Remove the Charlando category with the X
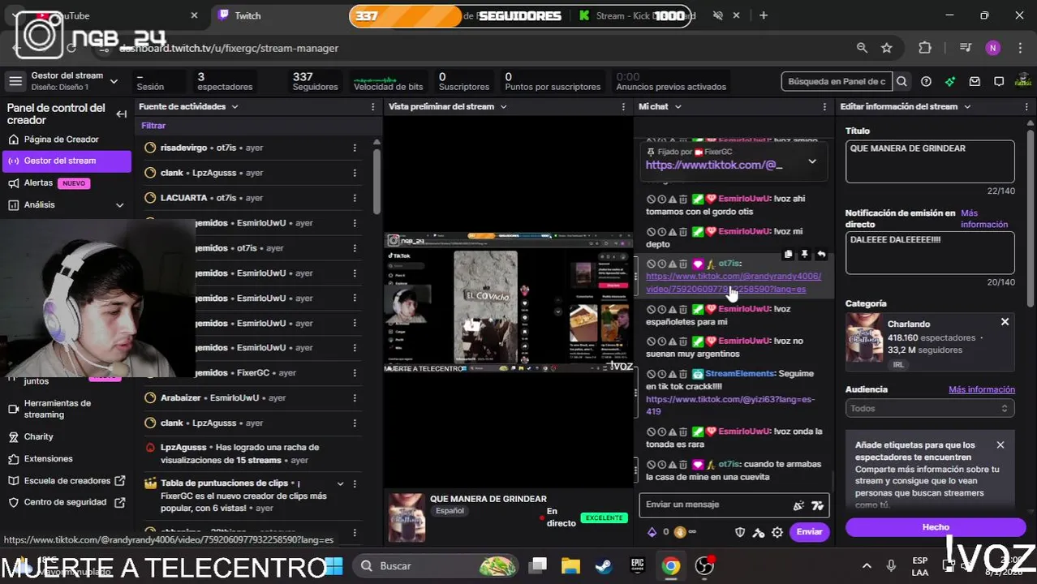The height and width of the screenshot is (584, 1037). point(1005,322)
